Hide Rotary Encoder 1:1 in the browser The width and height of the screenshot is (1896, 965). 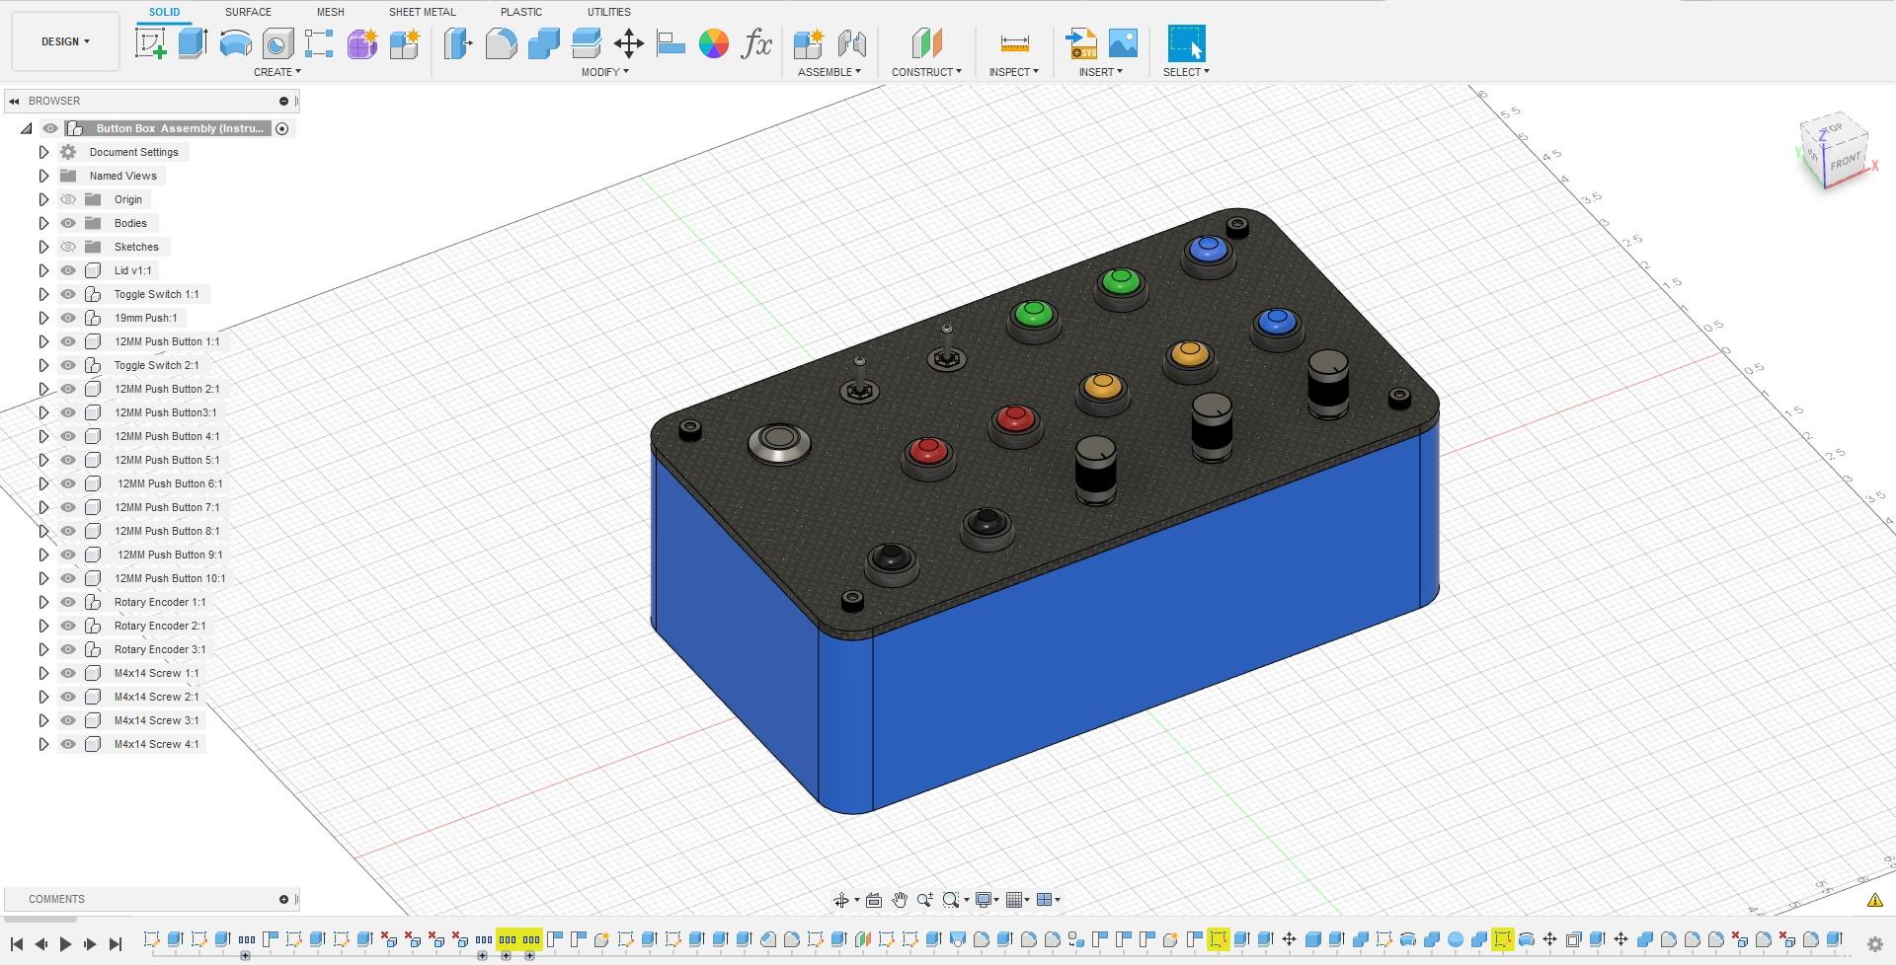pos(67,601)
